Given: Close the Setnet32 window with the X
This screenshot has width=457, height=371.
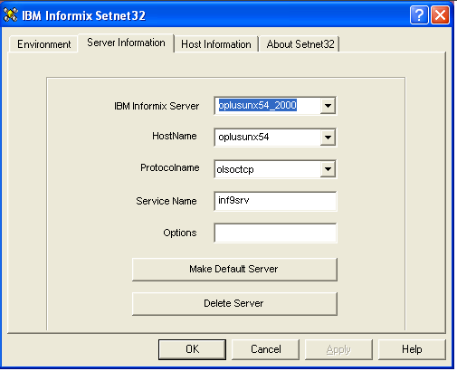Looking at the screenshot, I should pos(441,14).
